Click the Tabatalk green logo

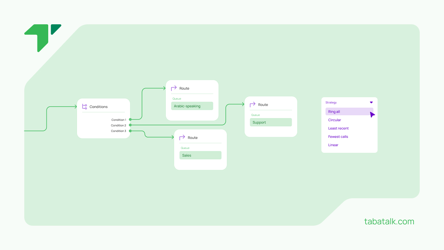tap(42, 37)
